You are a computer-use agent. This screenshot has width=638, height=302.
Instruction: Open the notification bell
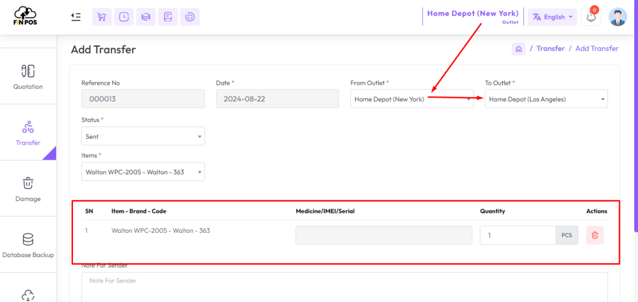coord(591,17)
